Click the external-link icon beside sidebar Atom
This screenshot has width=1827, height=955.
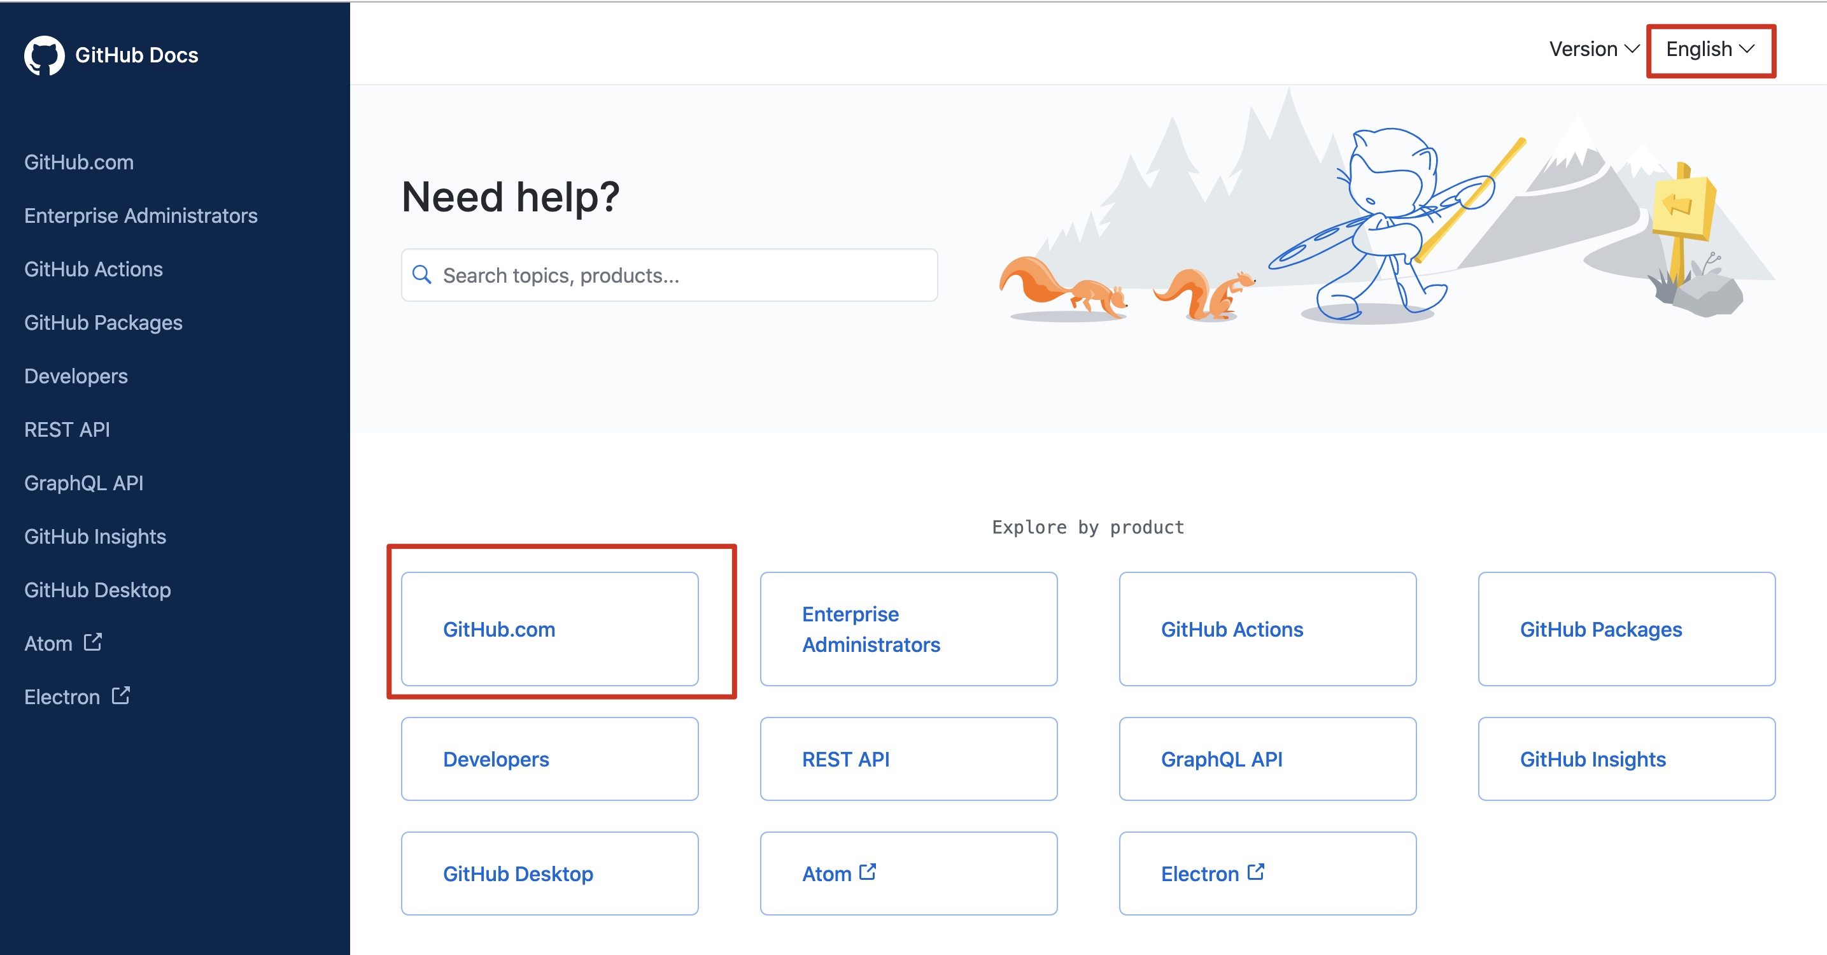click(93, 642)
